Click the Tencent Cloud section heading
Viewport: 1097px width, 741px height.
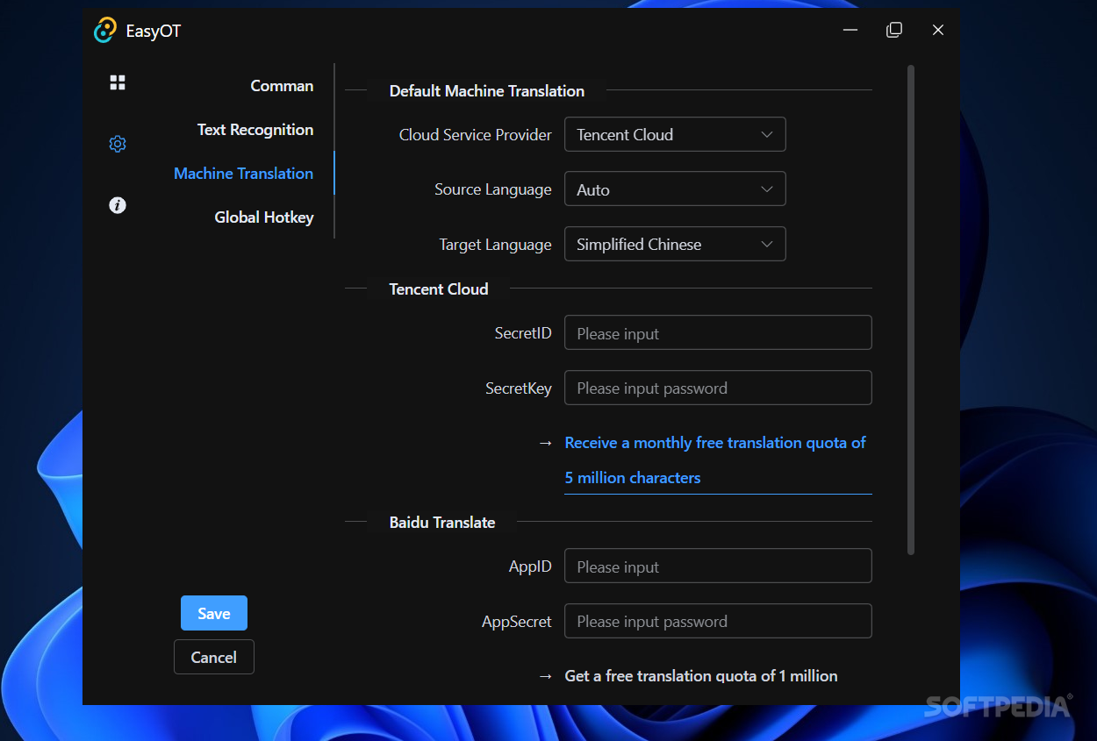pos(439,289)
